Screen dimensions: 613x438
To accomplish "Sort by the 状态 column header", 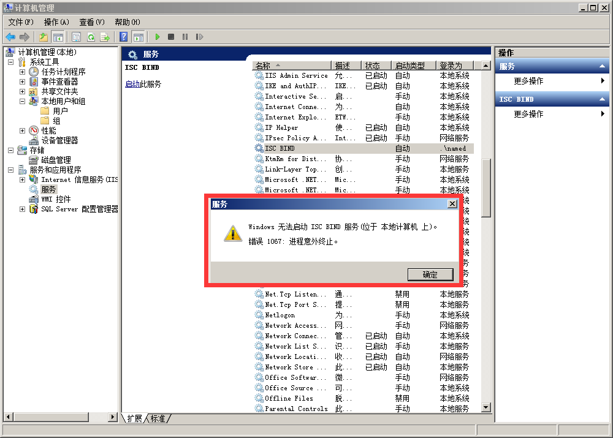I will point(376,66).
